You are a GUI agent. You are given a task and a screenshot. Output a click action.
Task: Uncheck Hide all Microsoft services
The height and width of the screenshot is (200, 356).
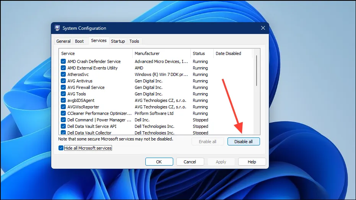61,148
